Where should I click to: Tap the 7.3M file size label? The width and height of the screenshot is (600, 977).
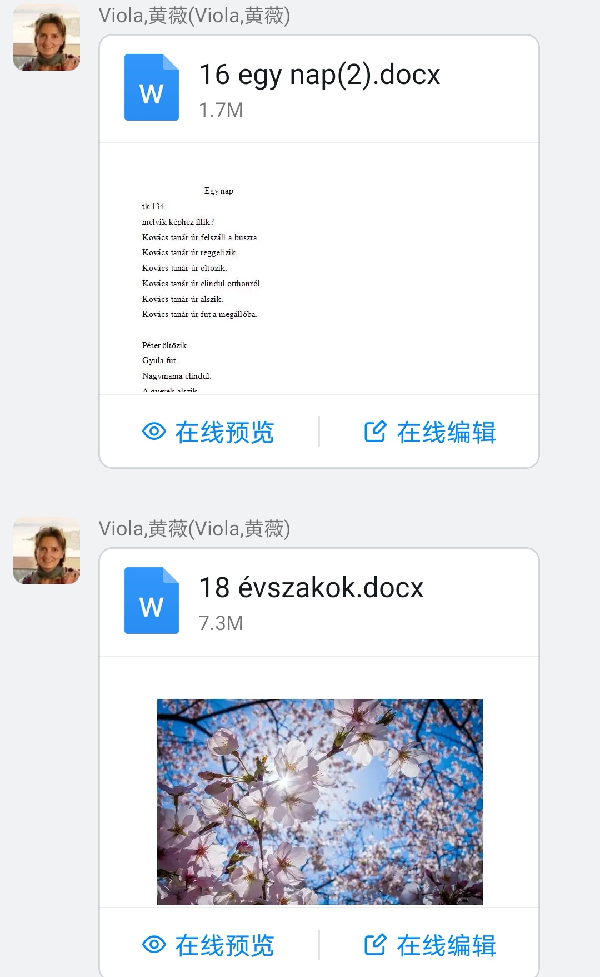tap(221, 623)
